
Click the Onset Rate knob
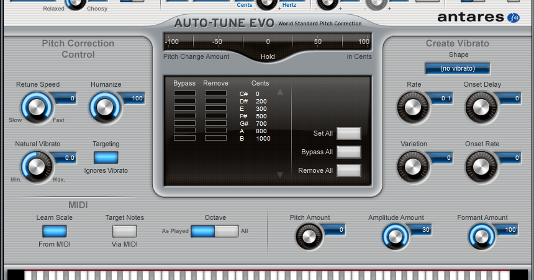click(x=481, y=167)
